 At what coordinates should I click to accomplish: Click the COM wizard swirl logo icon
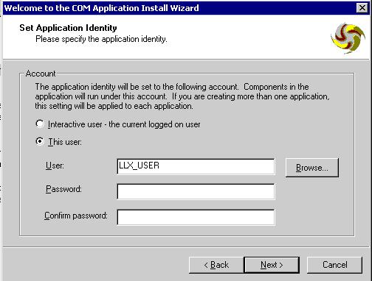coord(348,38)
